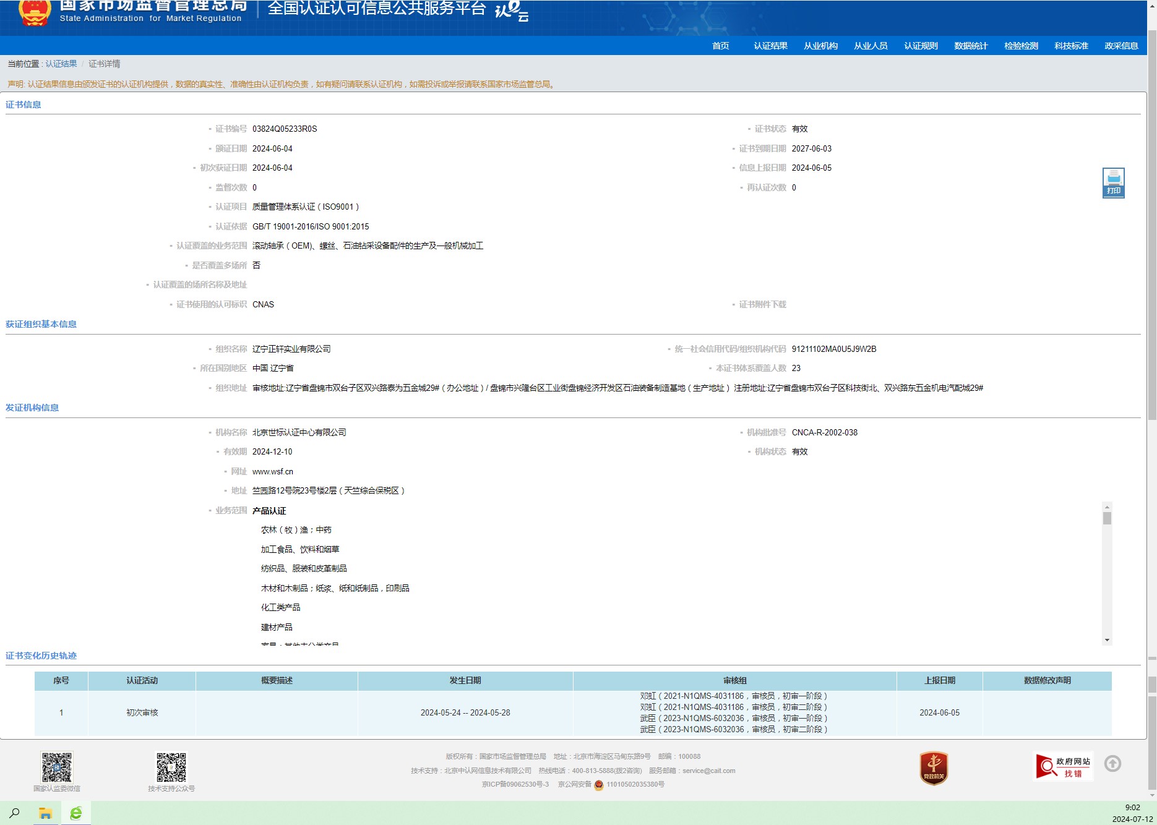Open the 认证结果 navigation menu item
The image size is (1157, 825).
(771, 46)
